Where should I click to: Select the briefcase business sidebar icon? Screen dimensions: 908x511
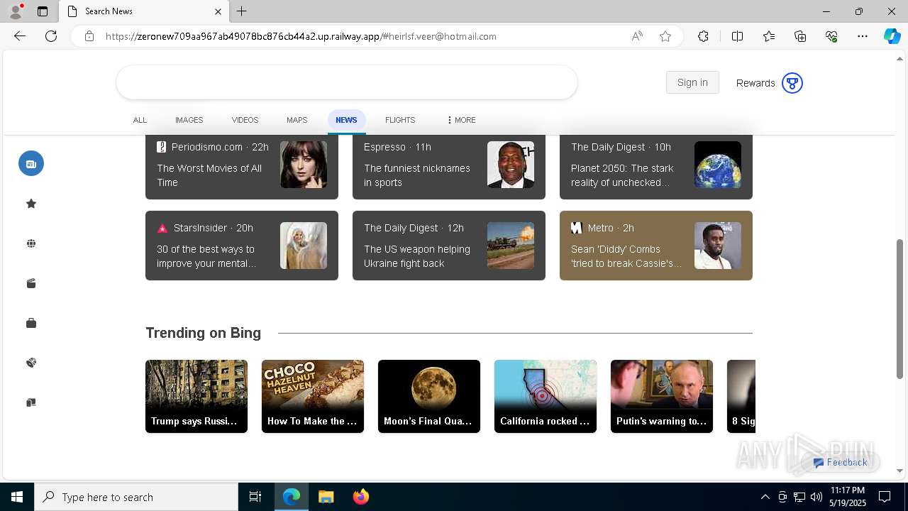[x=31, y=323]
